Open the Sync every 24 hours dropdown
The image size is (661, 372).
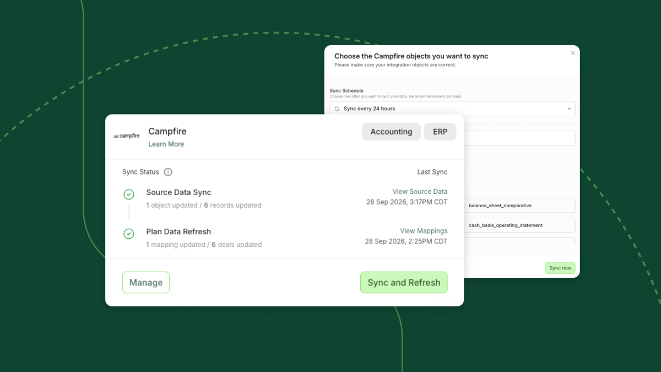tap(452, 109)
